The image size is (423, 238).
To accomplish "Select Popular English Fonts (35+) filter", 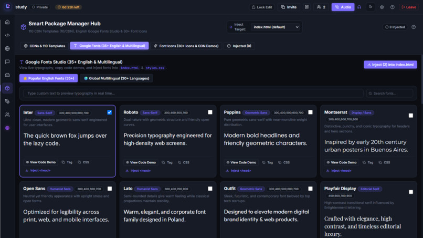I will (x=49, y=78).
